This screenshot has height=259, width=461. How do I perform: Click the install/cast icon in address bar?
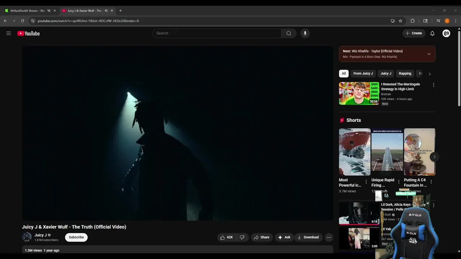(x=393, y=21)
